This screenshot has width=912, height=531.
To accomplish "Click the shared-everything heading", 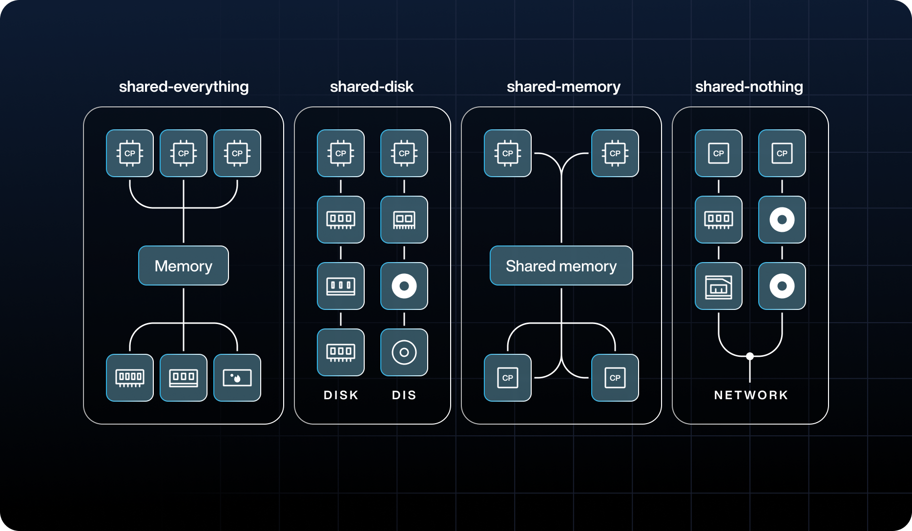I will tap(184, 87).
